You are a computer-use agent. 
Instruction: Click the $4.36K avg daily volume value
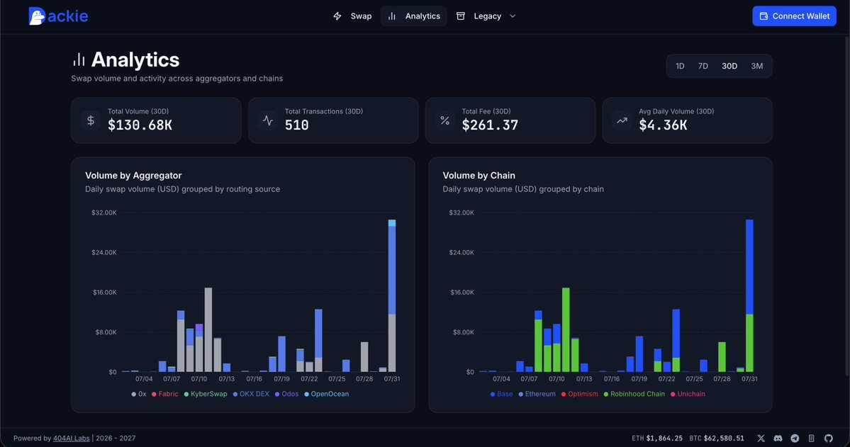coord(663,125)
